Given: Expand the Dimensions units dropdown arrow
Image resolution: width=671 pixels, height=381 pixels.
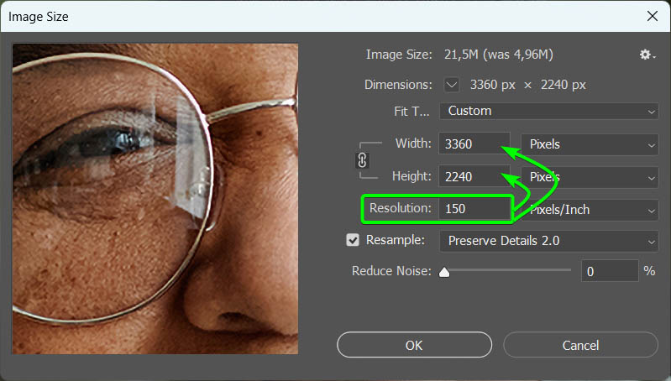Looking at the screenshot, I should 452,85.
